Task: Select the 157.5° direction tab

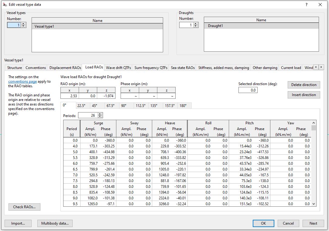Action: coord(170,106)
